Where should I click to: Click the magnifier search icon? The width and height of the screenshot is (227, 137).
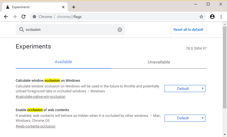pyautogui.click(x=21, y=30)
